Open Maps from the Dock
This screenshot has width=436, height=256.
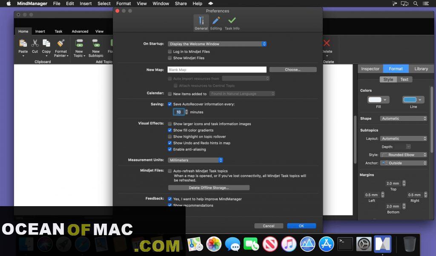(195, 244)
